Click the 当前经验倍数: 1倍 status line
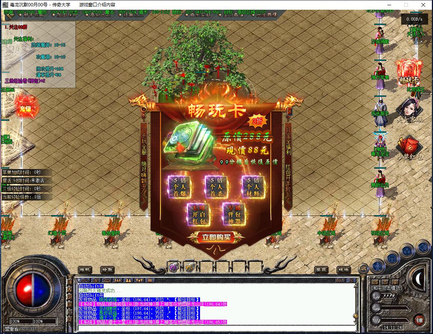This screenshot has height=334, width=433. tap(22, 197)
